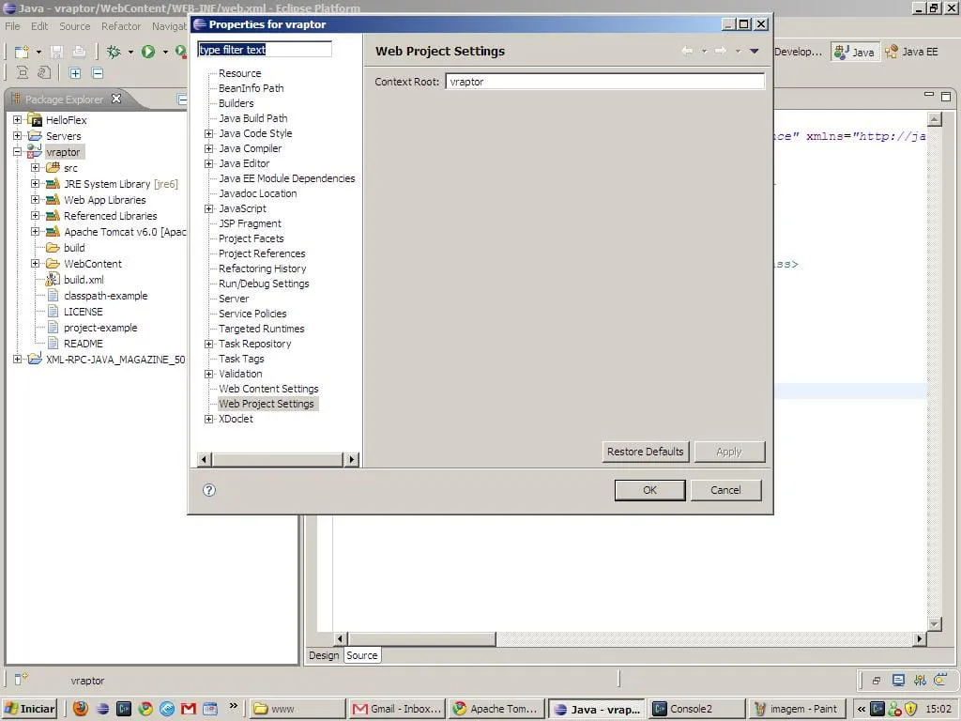This screenshot has width=961, height=721.
Task: Select Server in properties tree
Action: pos(234,299)
